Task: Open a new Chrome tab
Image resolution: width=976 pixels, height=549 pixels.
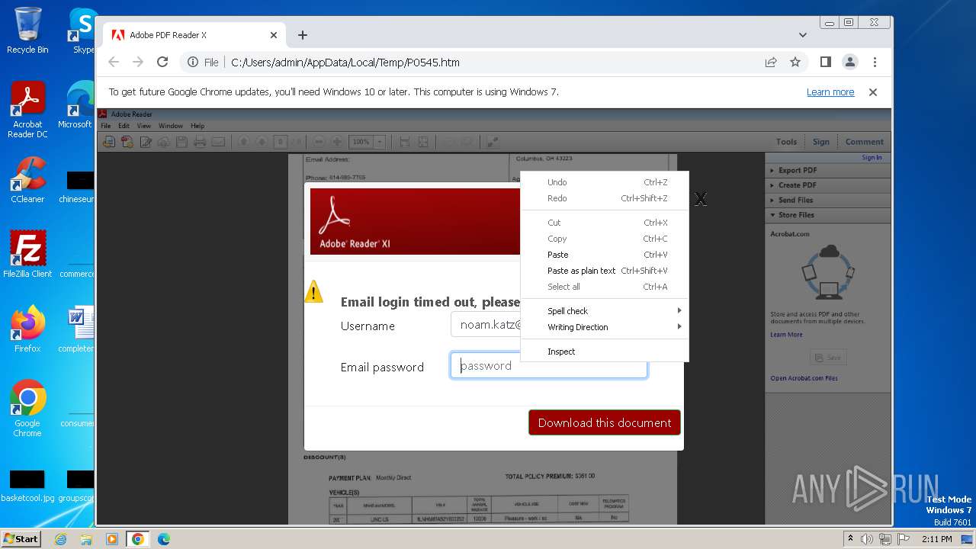Action: pyautogui.click(x=303, y=35)
